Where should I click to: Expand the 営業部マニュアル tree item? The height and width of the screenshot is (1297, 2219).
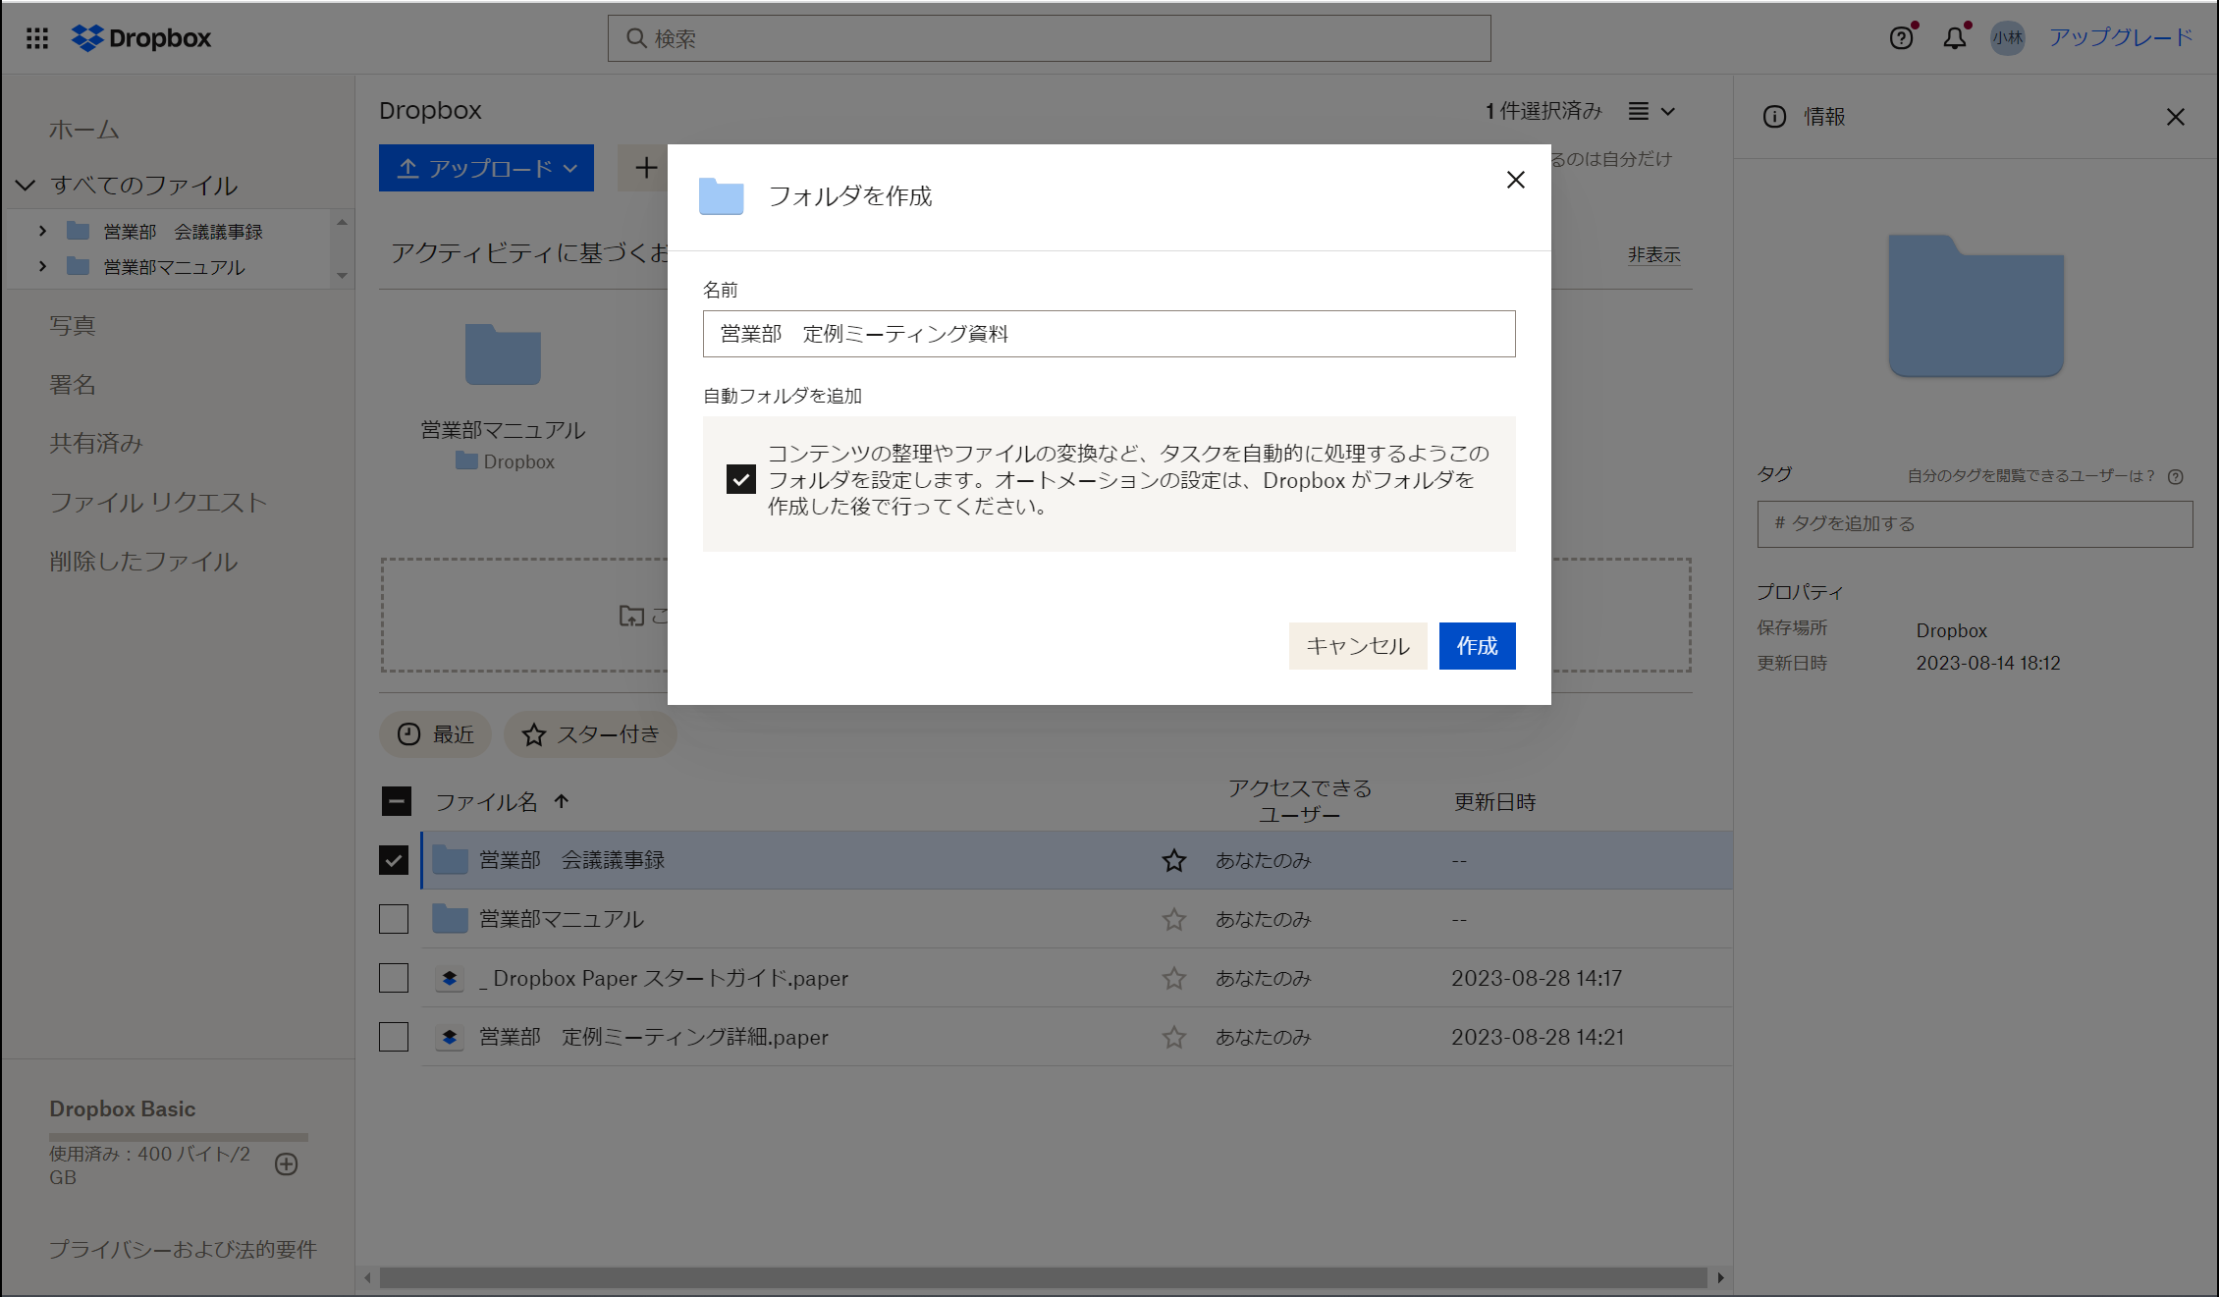point(42,266)
